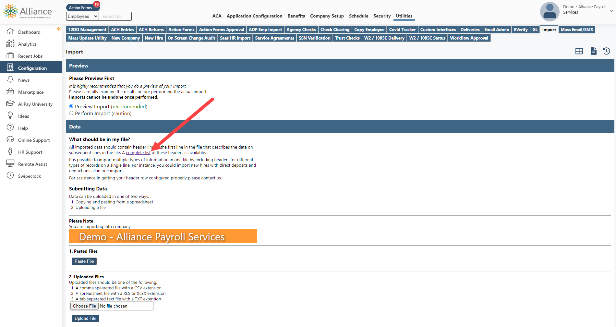The width and height of the screenshot is (616, 327).
Task: Switch to the Covid Tracker tab
Action: (x=402, y=30)
